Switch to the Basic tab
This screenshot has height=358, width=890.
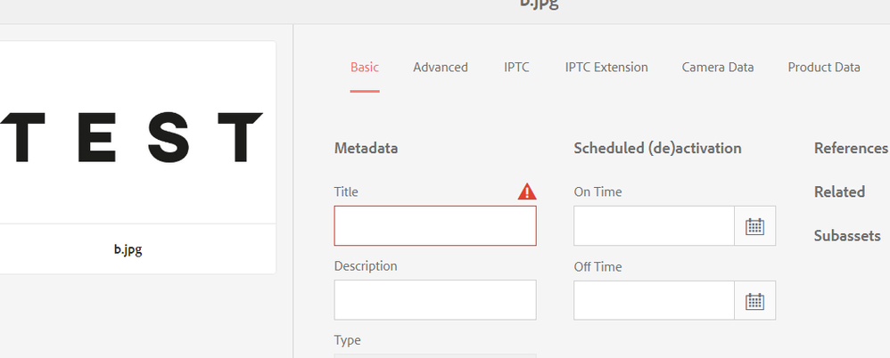[365, 67]
